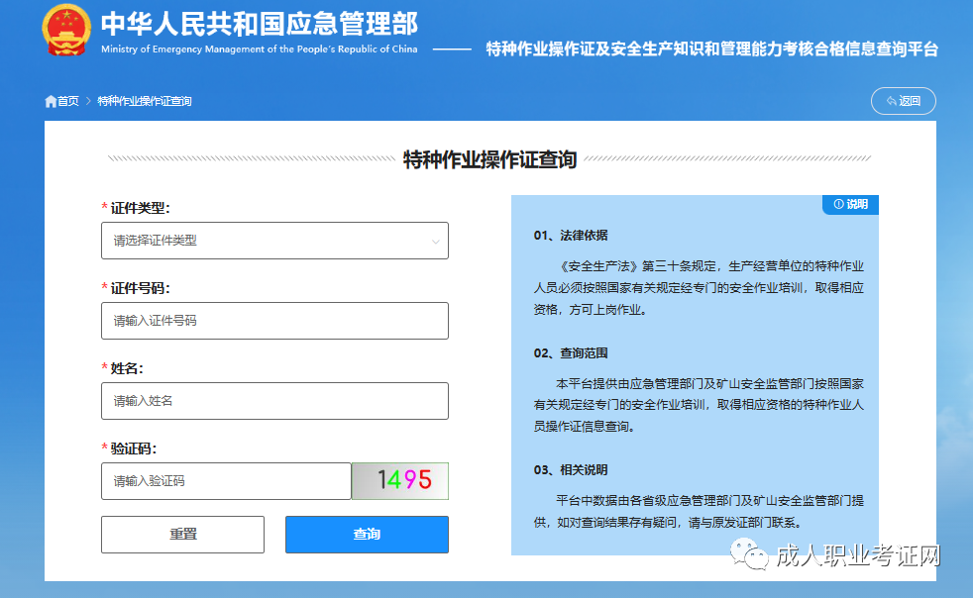The width and height of the screenshot is (973, 598).
Task: Click the 说明 info badge
Action: 850,205
